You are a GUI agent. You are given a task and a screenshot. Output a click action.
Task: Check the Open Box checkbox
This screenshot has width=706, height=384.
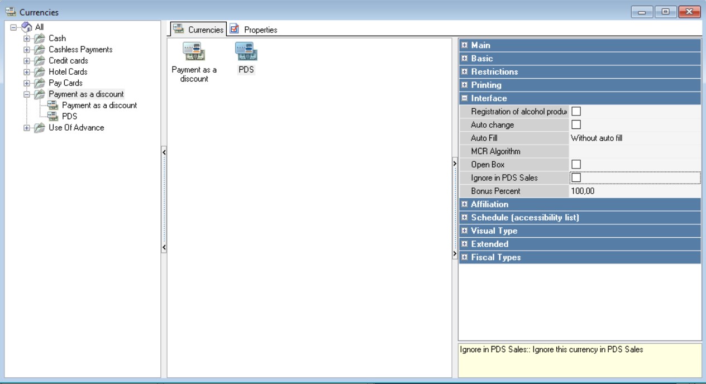click(x=576, y=165)
